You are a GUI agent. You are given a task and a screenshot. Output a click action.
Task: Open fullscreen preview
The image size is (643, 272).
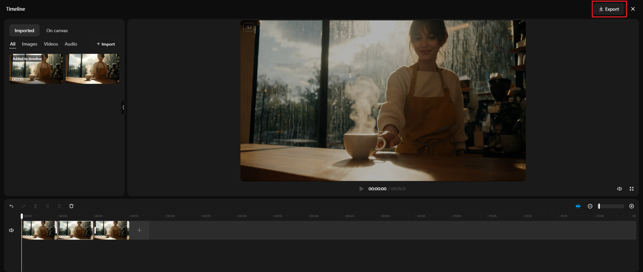[x=632, y=189]
